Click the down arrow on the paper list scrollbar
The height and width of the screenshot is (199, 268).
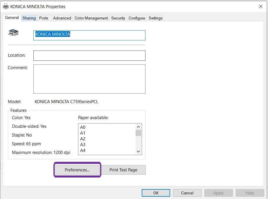(139, 151)
